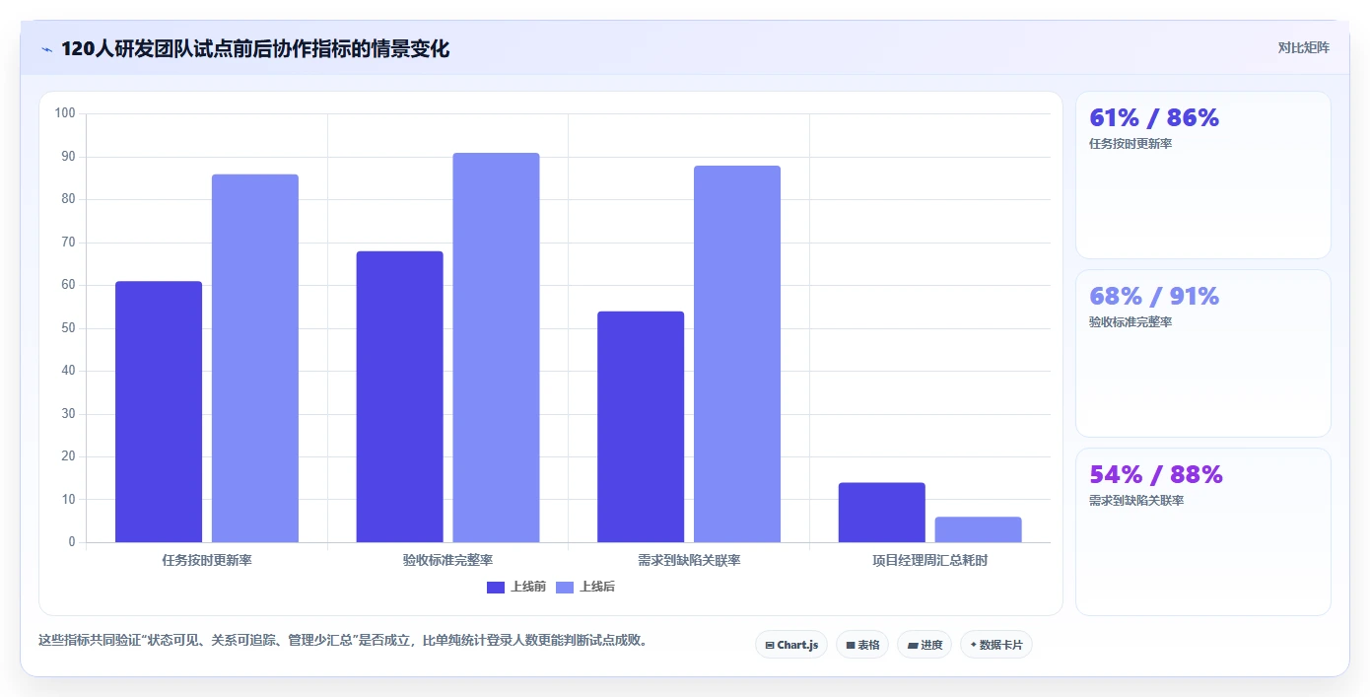This screenshot has width=1370, height=697.
Task: Click the 上线后 bar for 需求到缺陷关联率
Action: pyautogui.click(x=737, y=354)
